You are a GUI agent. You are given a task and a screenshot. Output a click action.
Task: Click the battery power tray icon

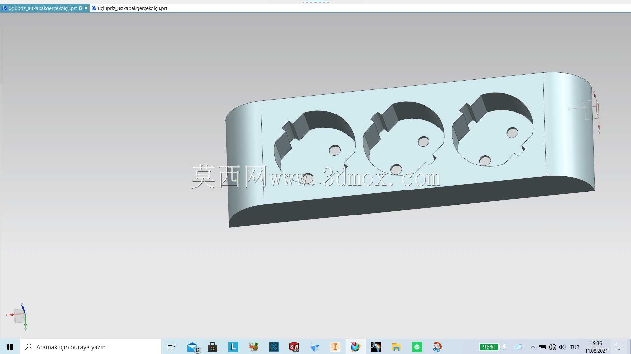542,347
